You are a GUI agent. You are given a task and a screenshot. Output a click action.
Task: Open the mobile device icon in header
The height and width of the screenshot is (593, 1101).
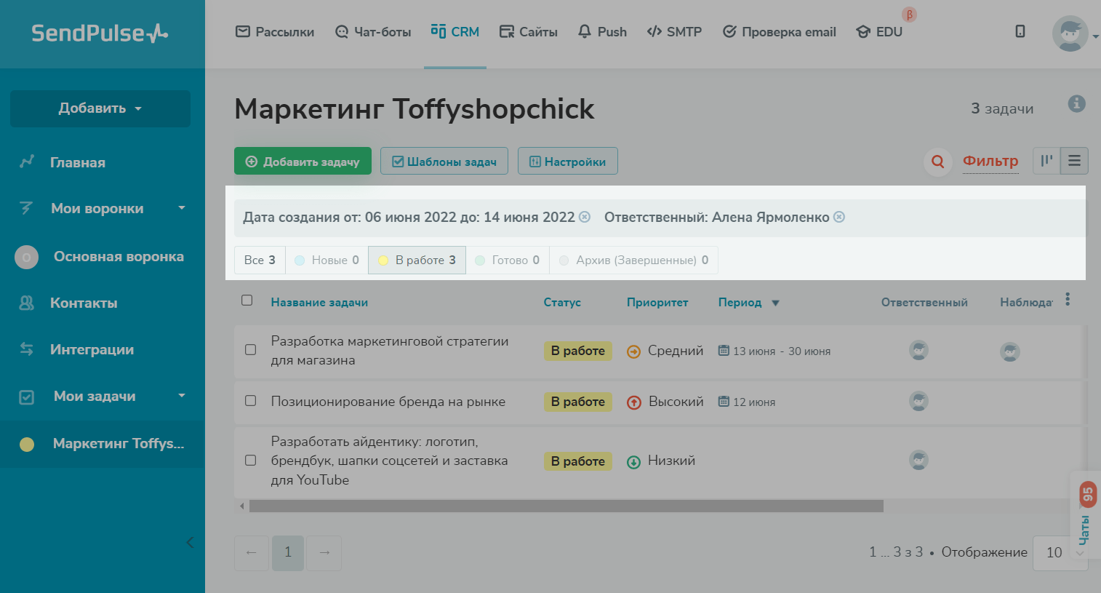(1020, 31)
